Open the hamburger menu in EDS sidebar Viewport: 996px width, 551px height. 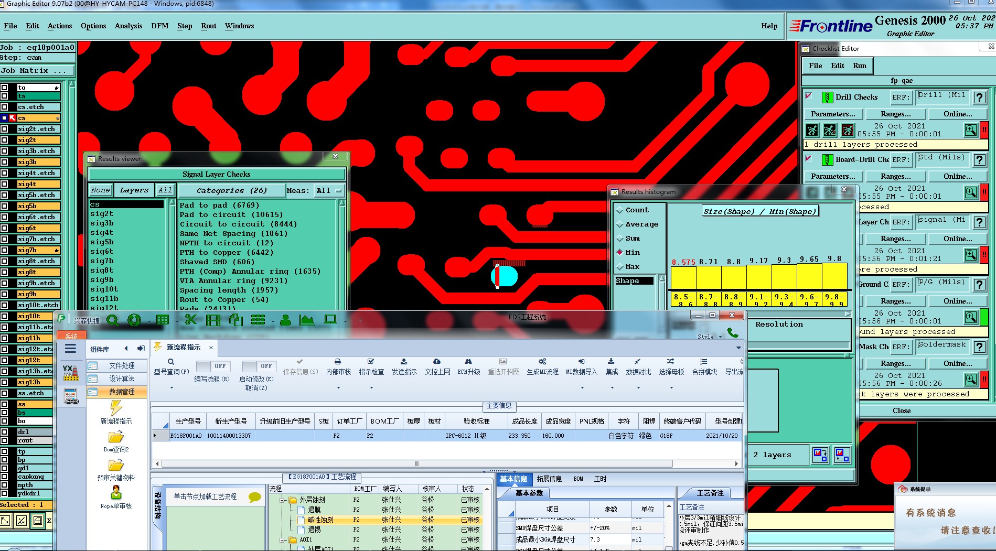click(71, 349)
